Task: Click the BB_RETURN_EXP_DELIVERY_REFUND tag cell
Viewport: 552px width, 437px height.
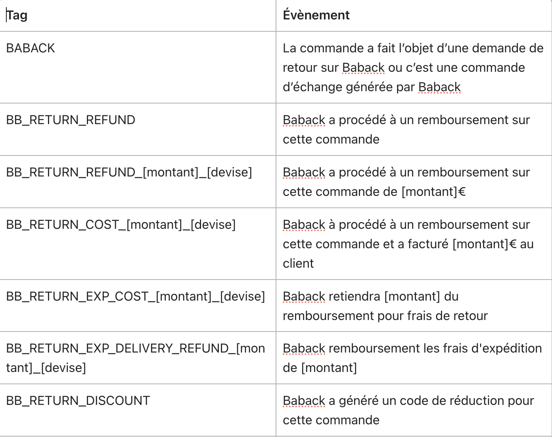Action: pyautogui.click(x=138, y=358)
